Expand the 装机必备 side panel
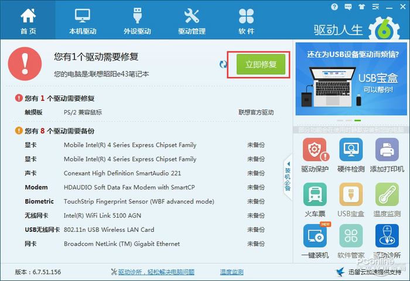 (x=288, y=177)
